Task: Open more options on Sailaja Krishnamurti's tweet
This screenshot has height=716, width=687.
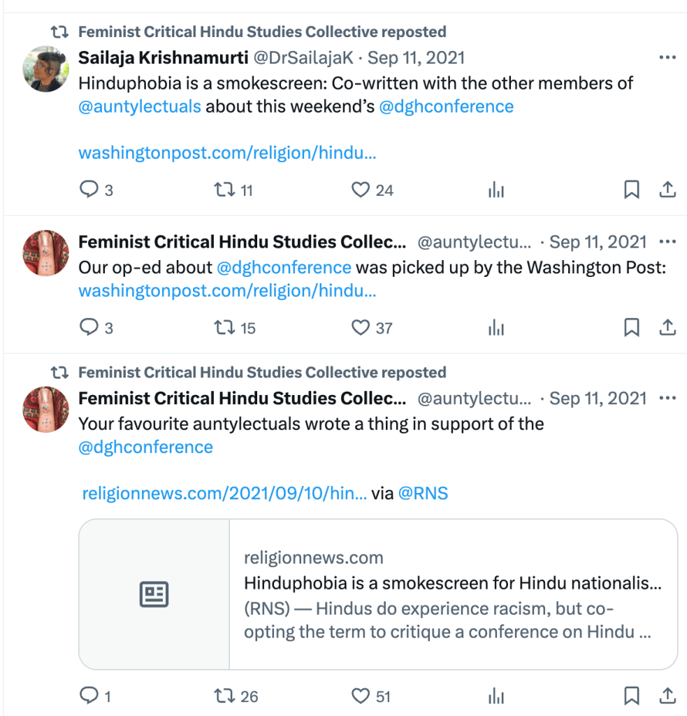Action: [667, 57]
